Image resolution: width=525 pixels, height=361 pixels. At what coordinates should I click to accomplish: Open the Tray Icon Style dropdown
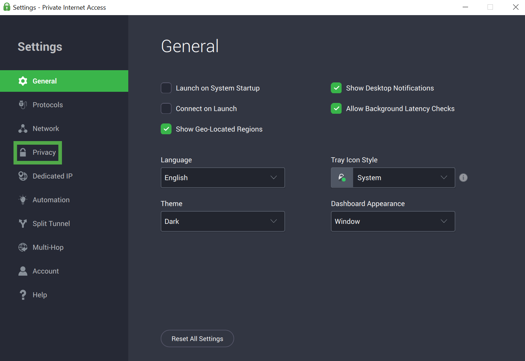pos(393,177)
